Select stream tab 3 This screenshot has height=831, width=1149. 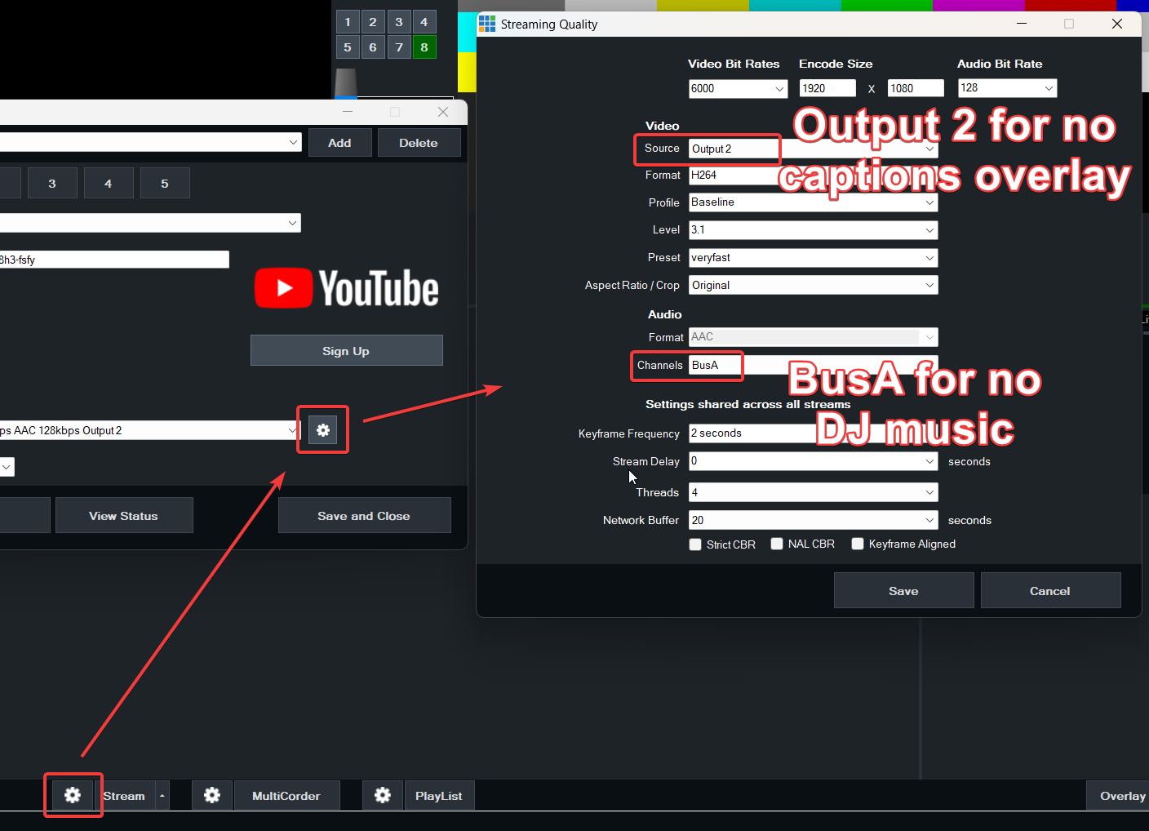pyautogui.click(x=52, y=183)
